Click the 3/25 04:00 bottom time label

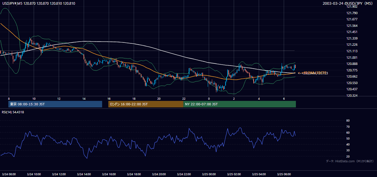(x=259, y=174)
